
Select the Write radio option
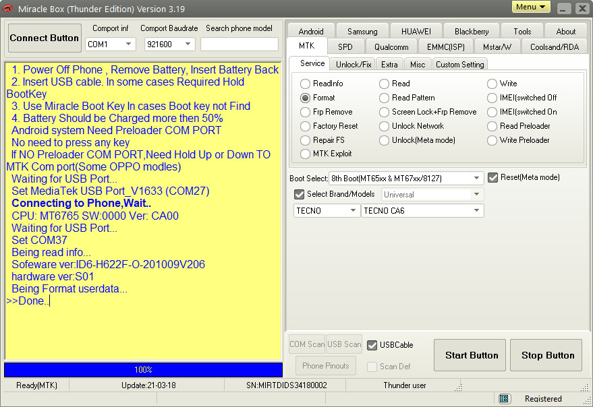coord(502,84)
